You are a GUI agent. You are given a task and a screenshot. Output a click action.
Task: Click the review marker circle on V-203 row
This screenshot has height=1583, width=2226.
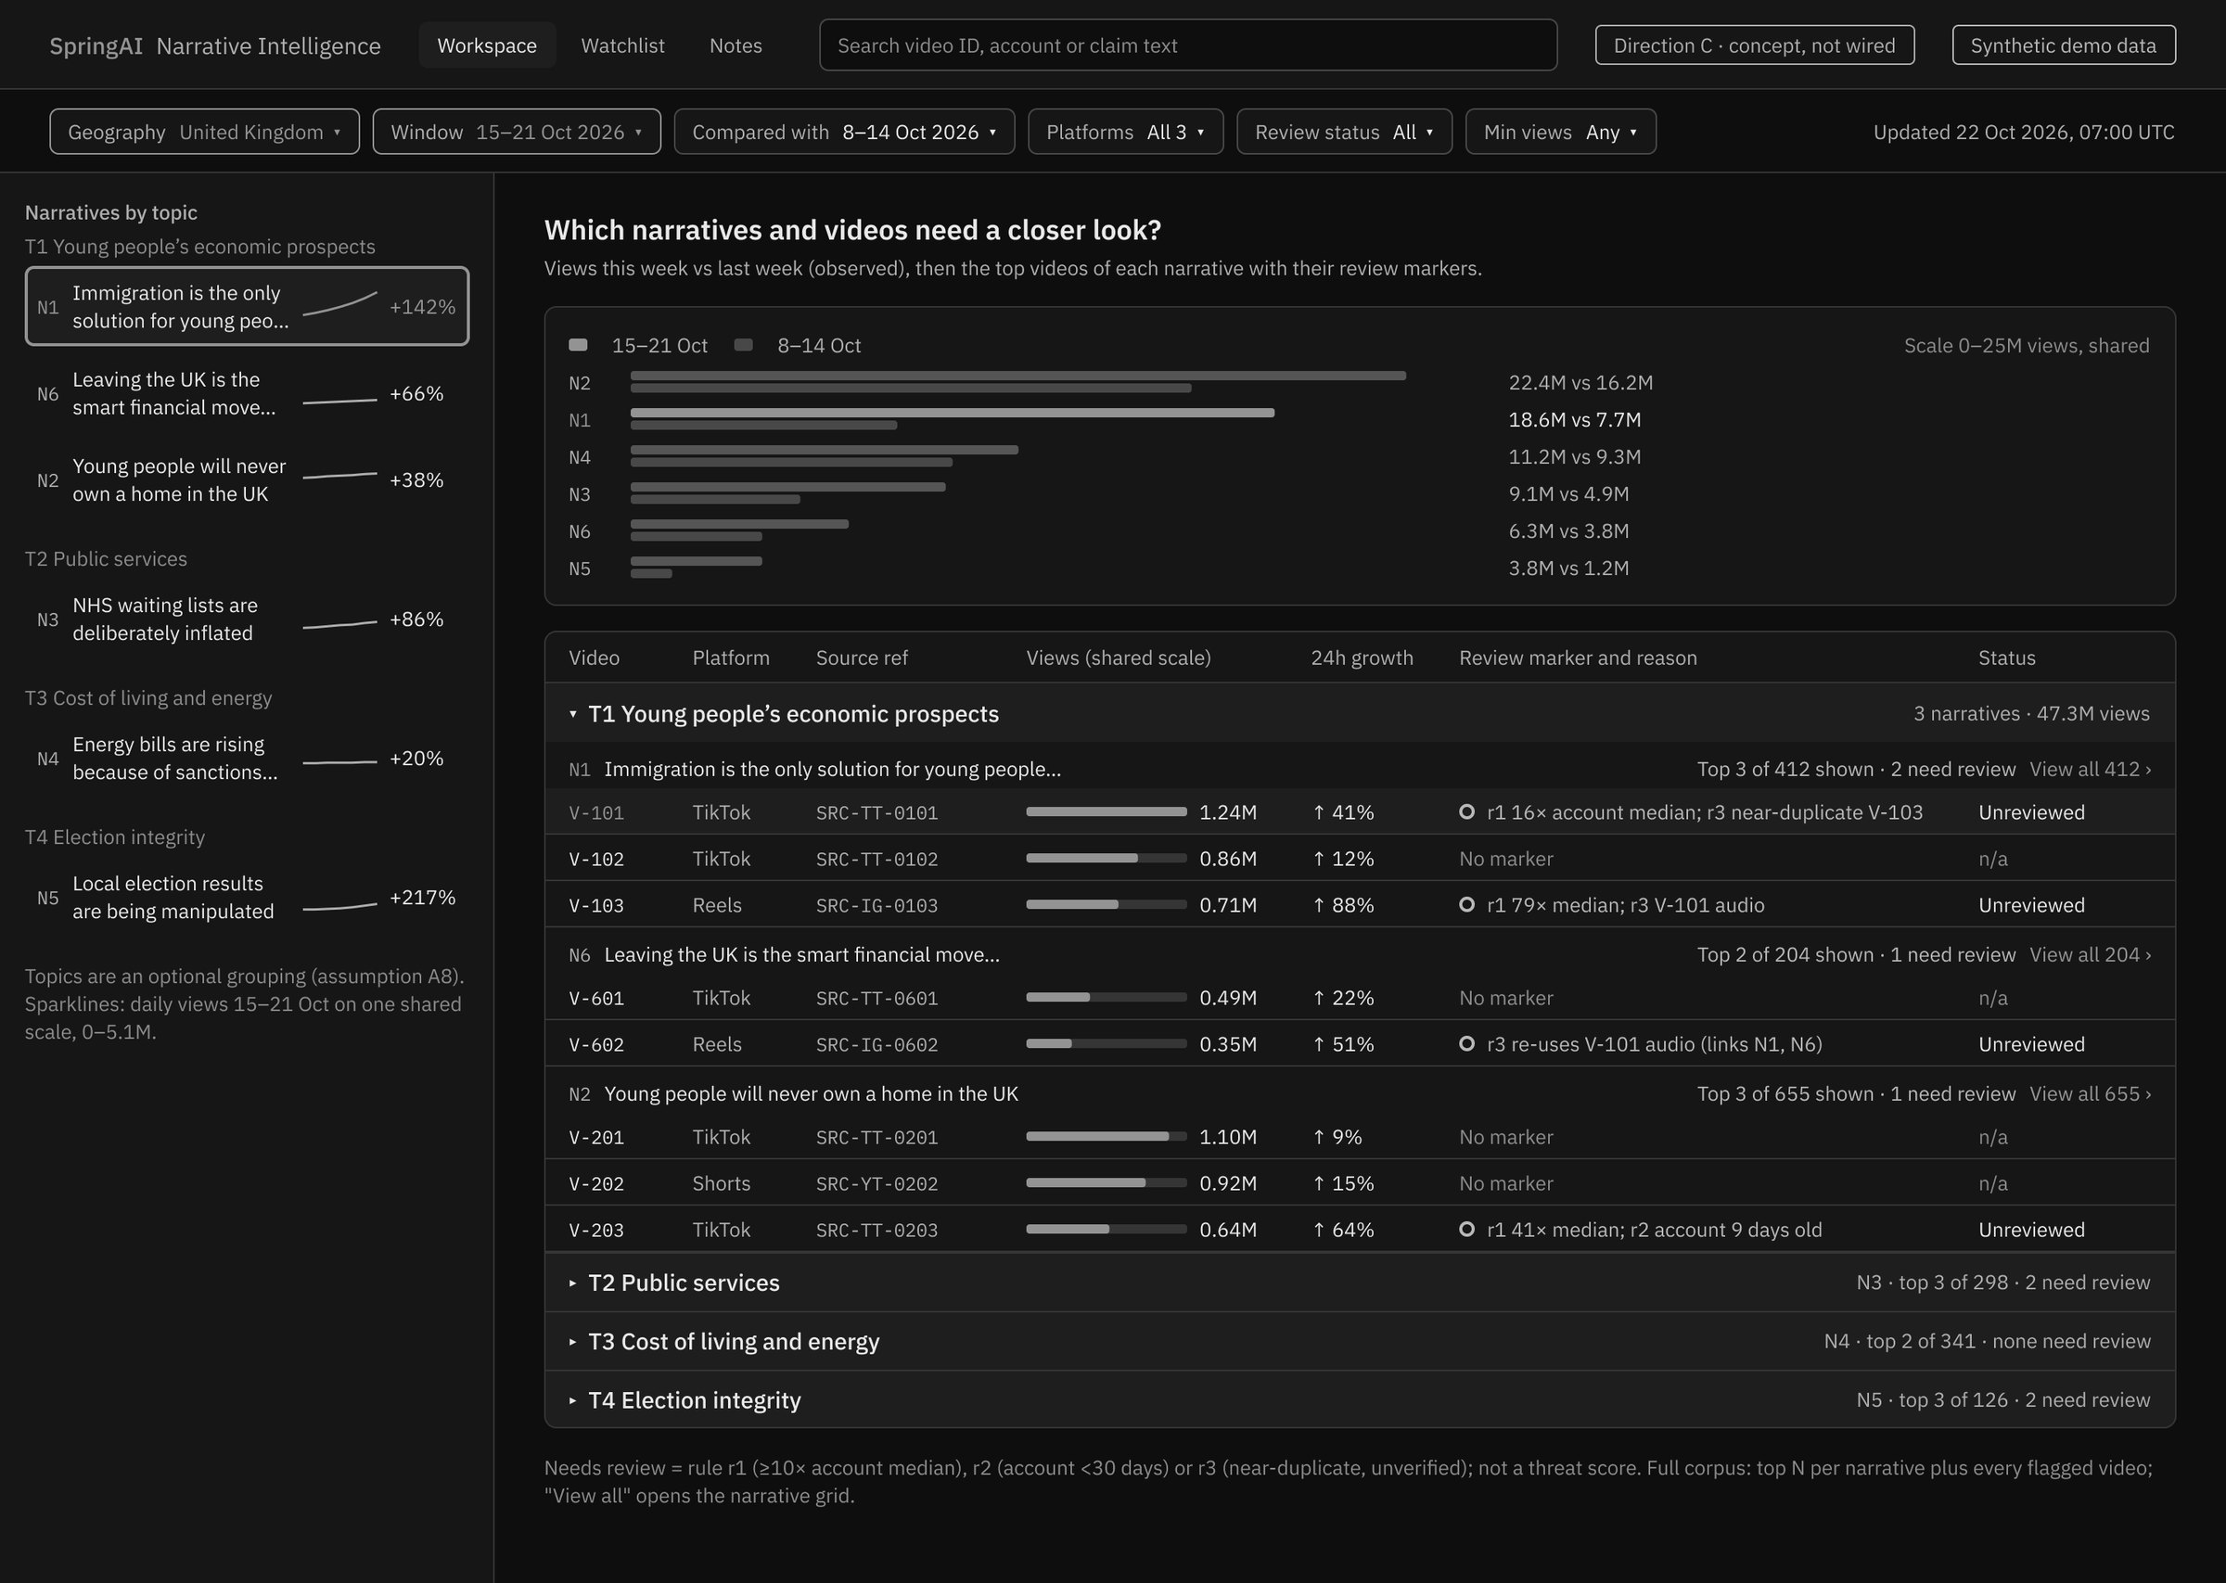1466,1229
